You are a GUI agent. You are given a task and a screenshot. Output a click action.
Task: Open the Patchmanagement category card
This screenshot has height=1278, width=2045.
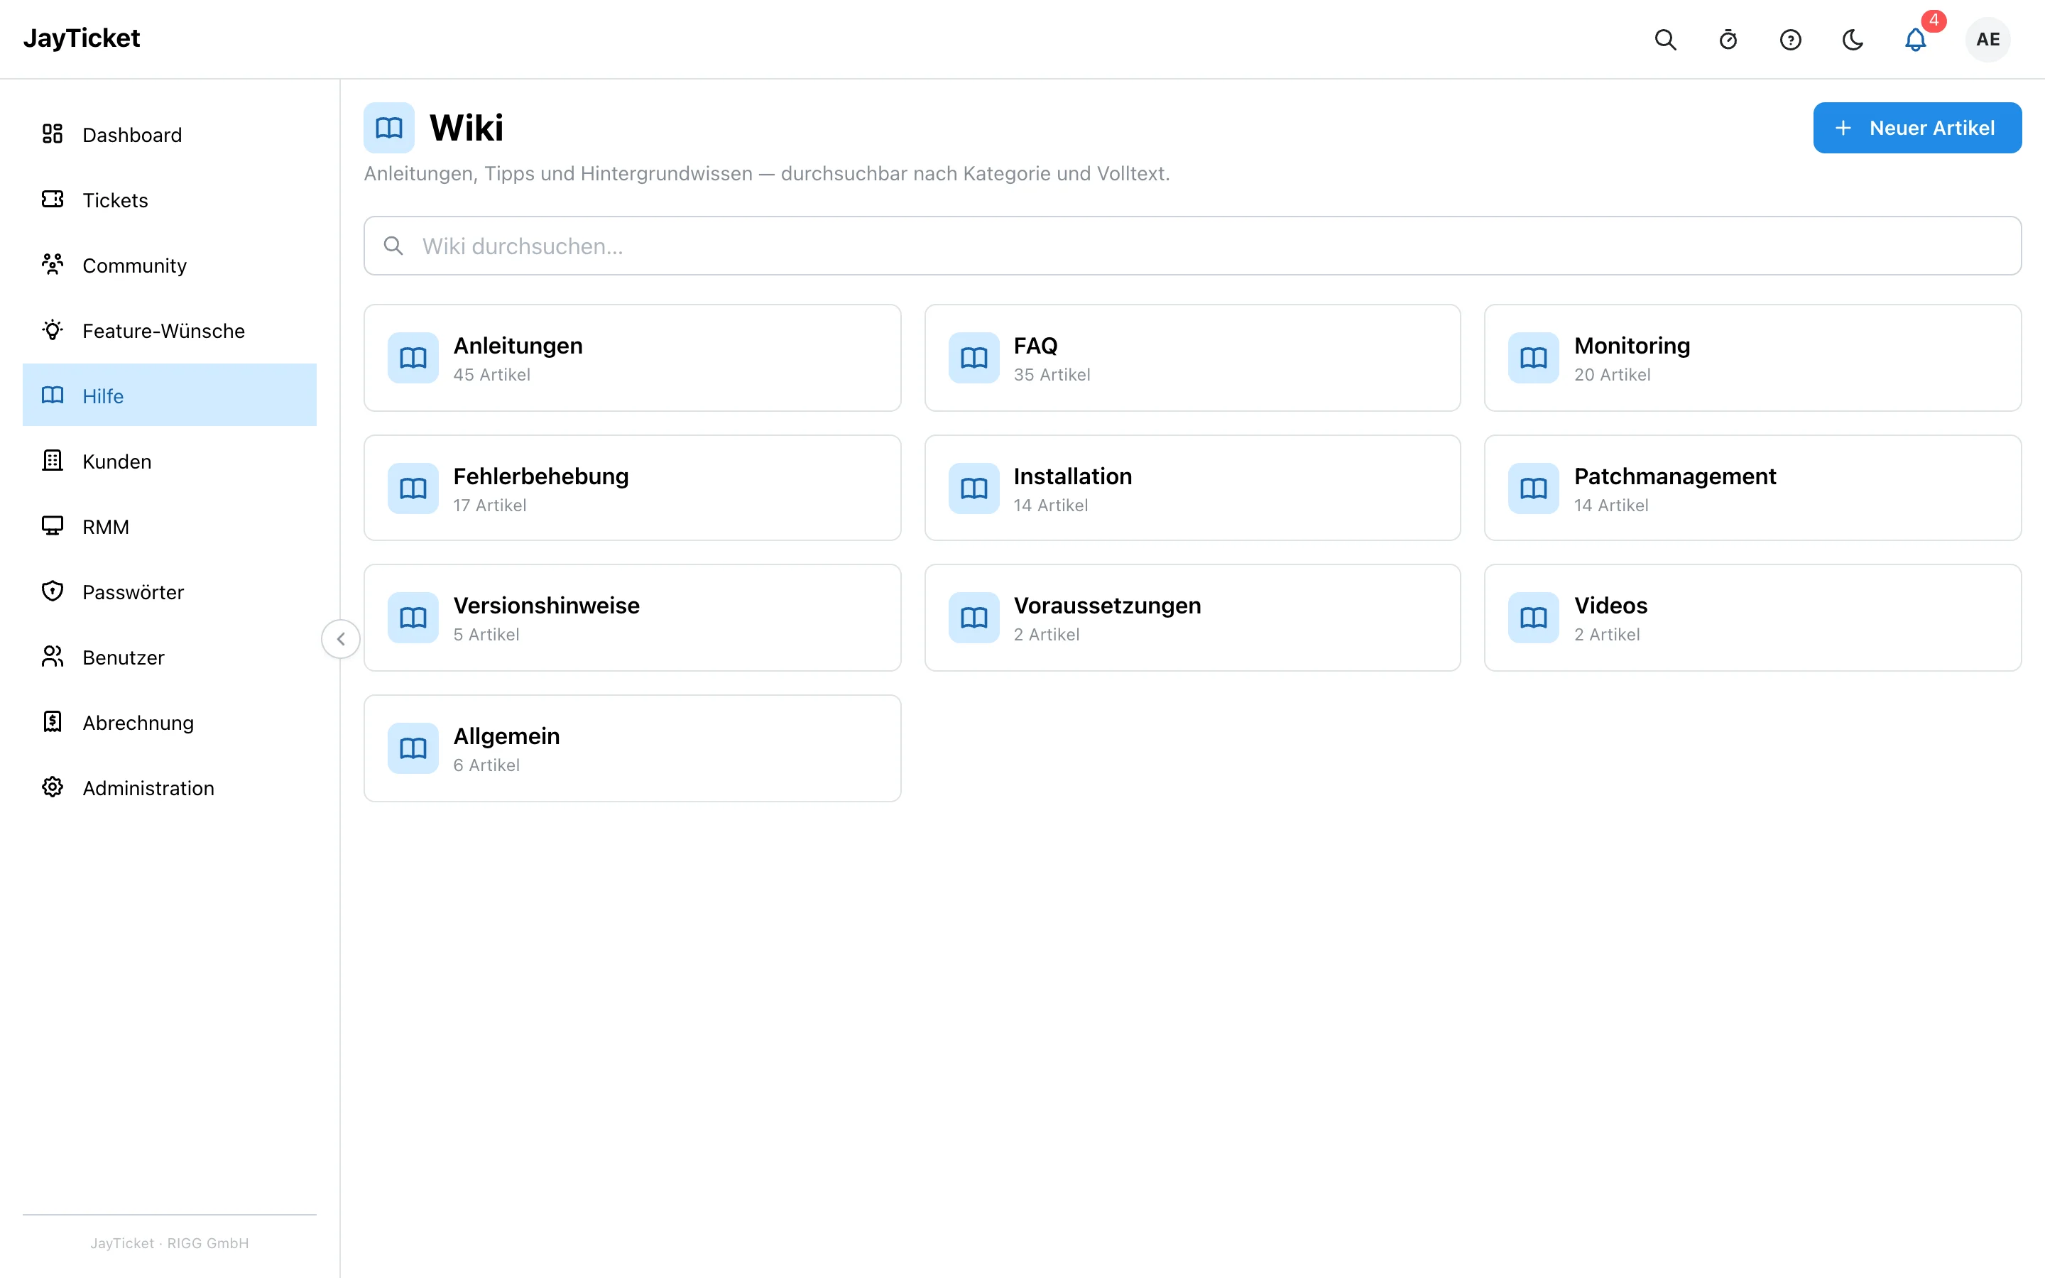[x=1752, y=488]
